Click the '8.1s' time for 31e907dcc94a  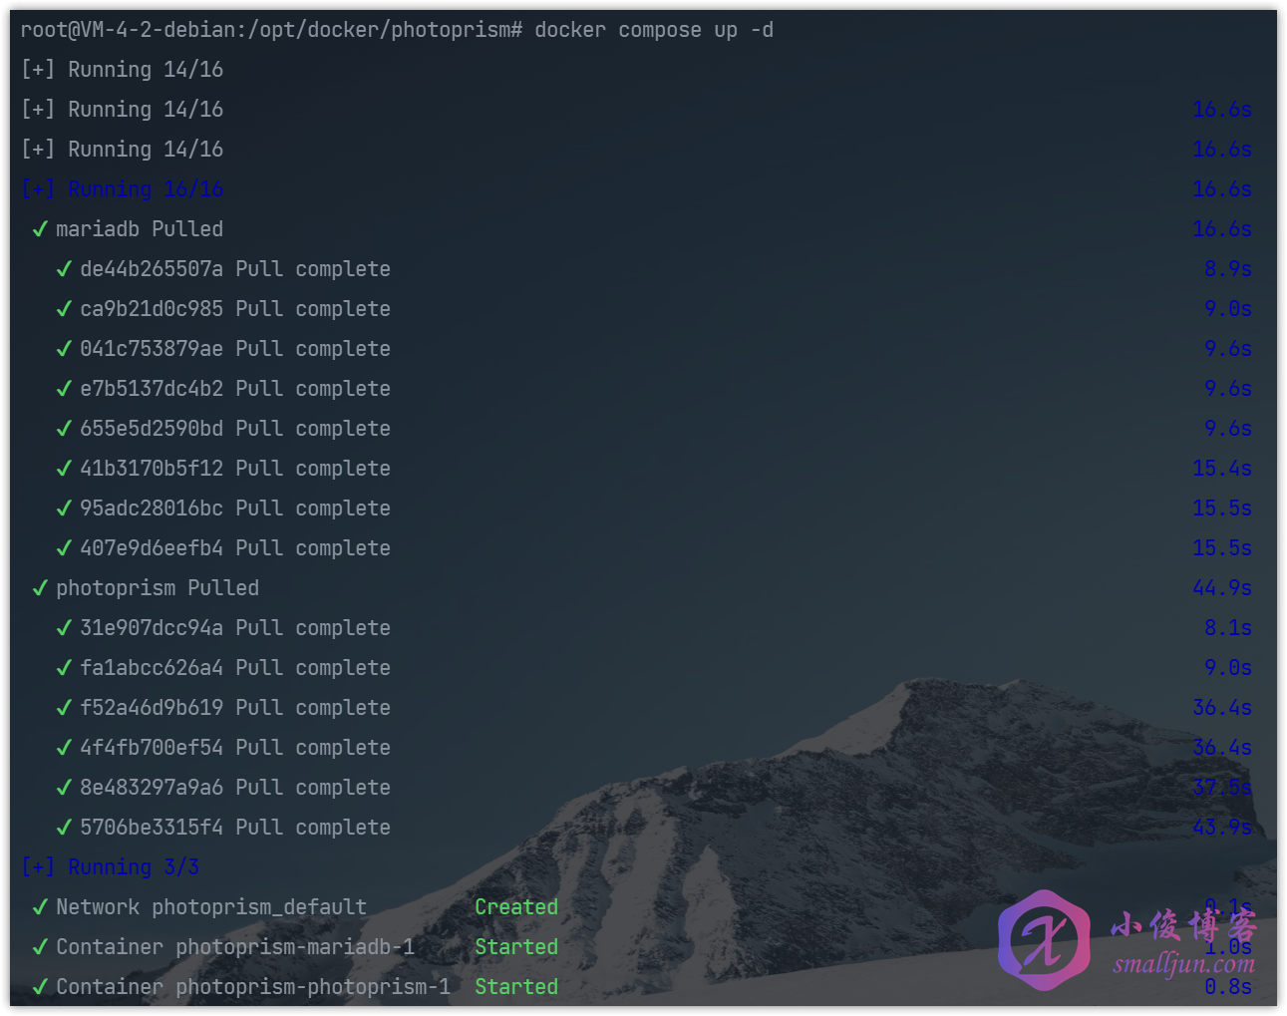1228,628
